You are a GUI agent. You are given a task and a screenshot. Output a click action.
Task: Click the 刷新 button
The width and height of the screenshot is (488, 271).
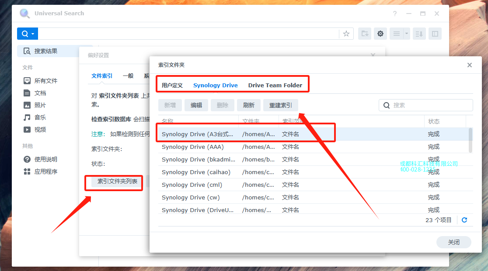click(x=249, y=105)
